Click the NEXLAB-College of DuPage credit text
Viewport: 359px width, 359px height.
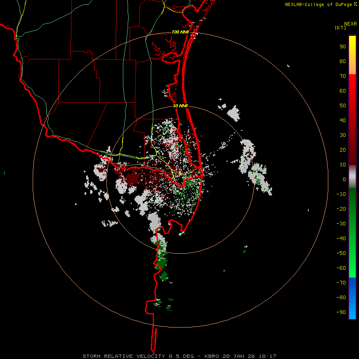[x=319, y=4]
